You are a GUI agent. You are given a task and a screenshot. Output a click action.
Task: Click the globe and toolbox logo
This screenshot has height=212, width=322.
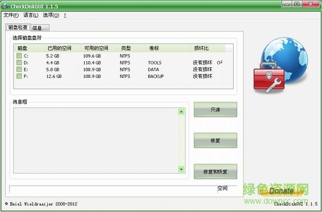(x=280, y=65)
